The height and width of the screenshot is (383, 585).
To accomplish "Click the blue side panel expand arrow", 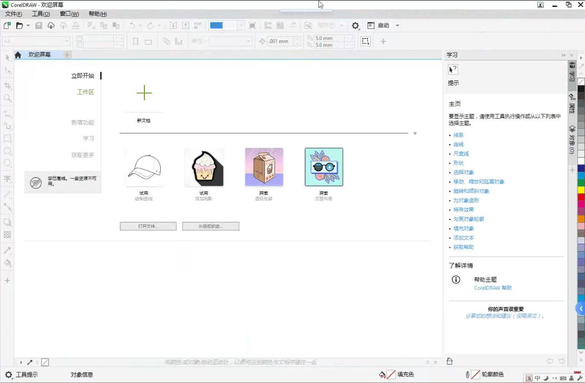I will click(x=580, y=309).
